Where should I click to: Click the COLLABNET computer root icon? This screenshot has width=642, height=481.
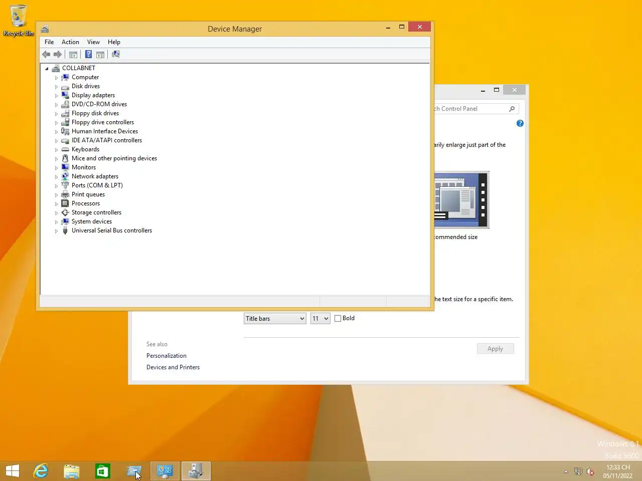click(x=56, y=68)
